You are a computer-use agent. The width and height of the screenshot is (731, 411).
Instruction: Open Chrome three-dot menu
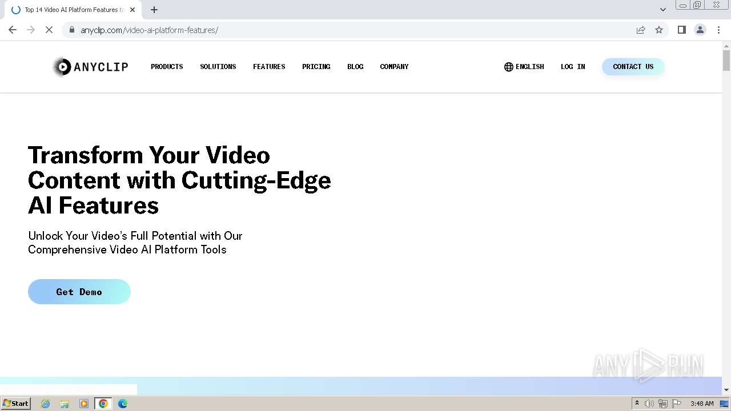pyautogui.click(x=718, y=30)
